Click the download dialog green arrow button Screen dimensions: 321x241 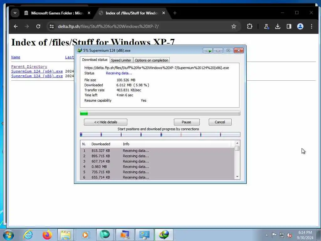coord(208,51)
